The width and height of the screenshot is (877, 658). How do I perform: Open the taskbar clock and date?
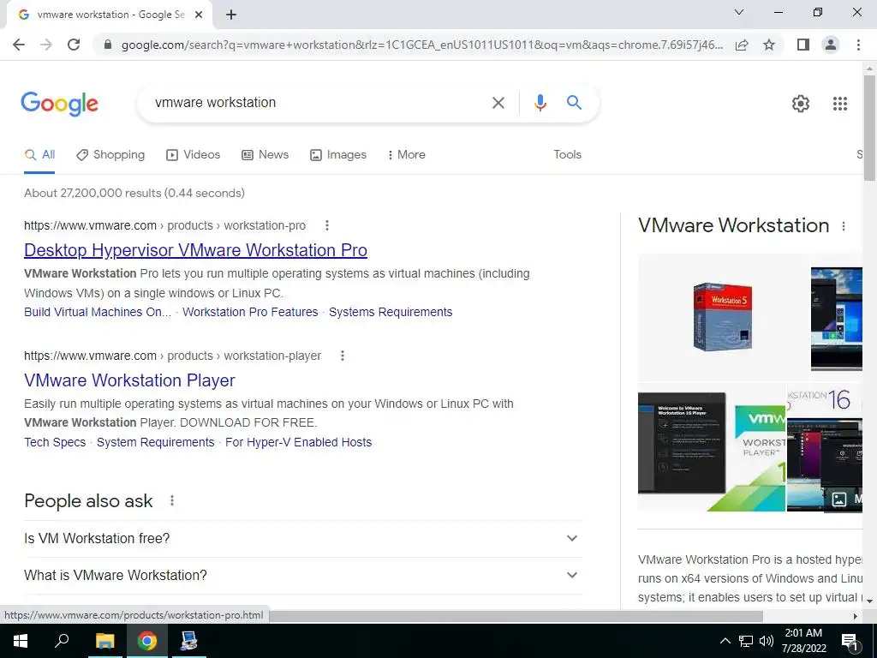(803, 641)
